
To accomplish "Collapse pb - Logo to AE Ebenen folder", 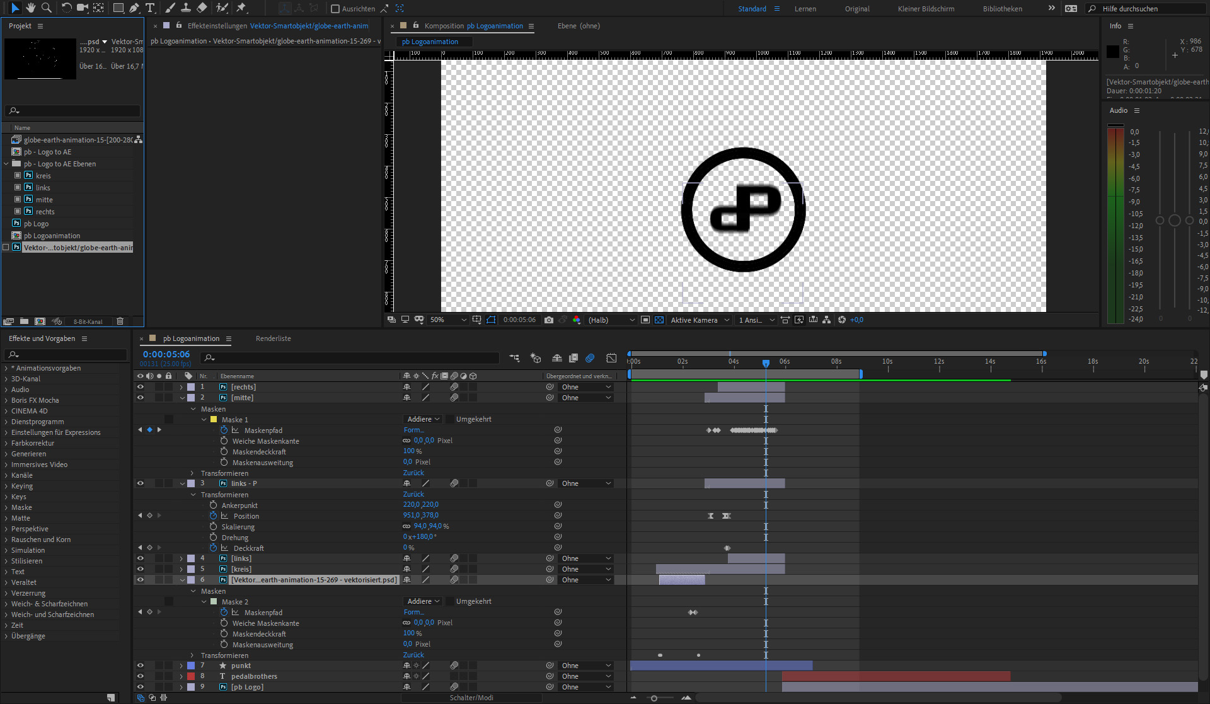I will click(6, 164).
